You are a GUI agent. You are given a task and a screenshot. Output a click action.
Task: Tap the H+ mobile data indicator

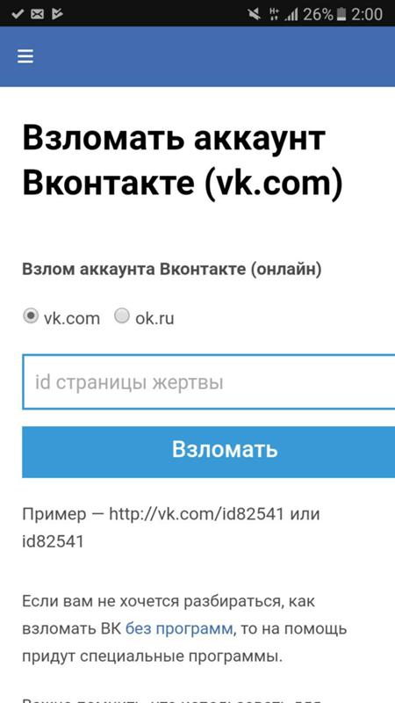tap(274, 14)
